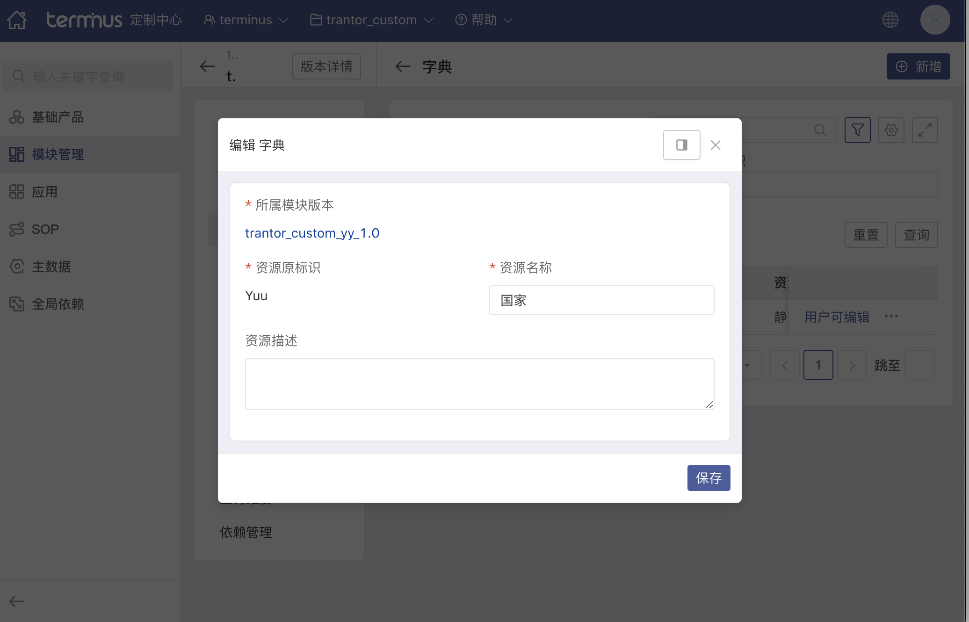The image size is (969, 622).
Task: Click the fullscreen expand icon
Action: click(925, 130)
